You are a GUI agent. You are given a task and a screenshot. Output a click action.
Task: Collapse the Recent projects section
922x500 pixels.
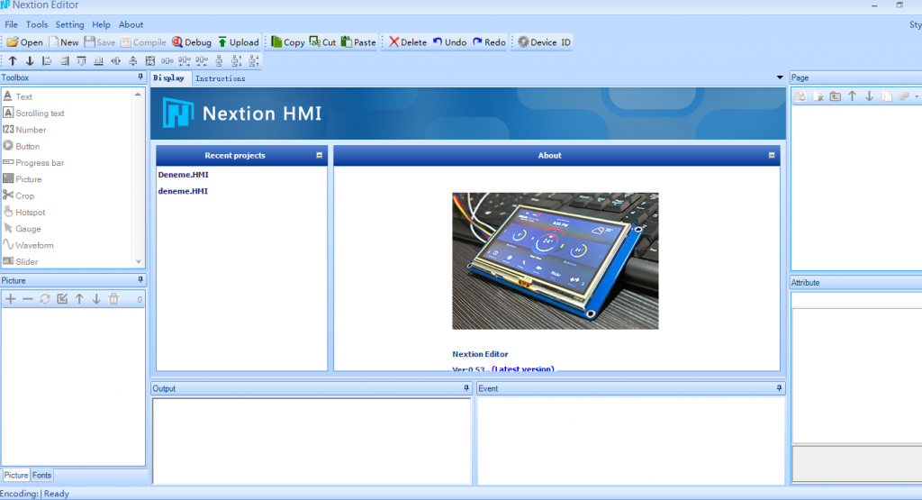[320, 155]
